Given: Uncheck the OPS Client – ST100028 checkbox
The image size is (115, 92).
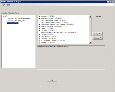Looking at the screenshot, I should tap(39, 37).
